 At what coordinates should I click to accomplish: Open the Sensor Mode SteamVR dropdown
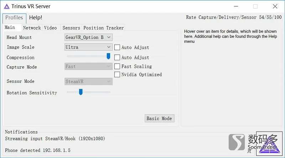88,82
